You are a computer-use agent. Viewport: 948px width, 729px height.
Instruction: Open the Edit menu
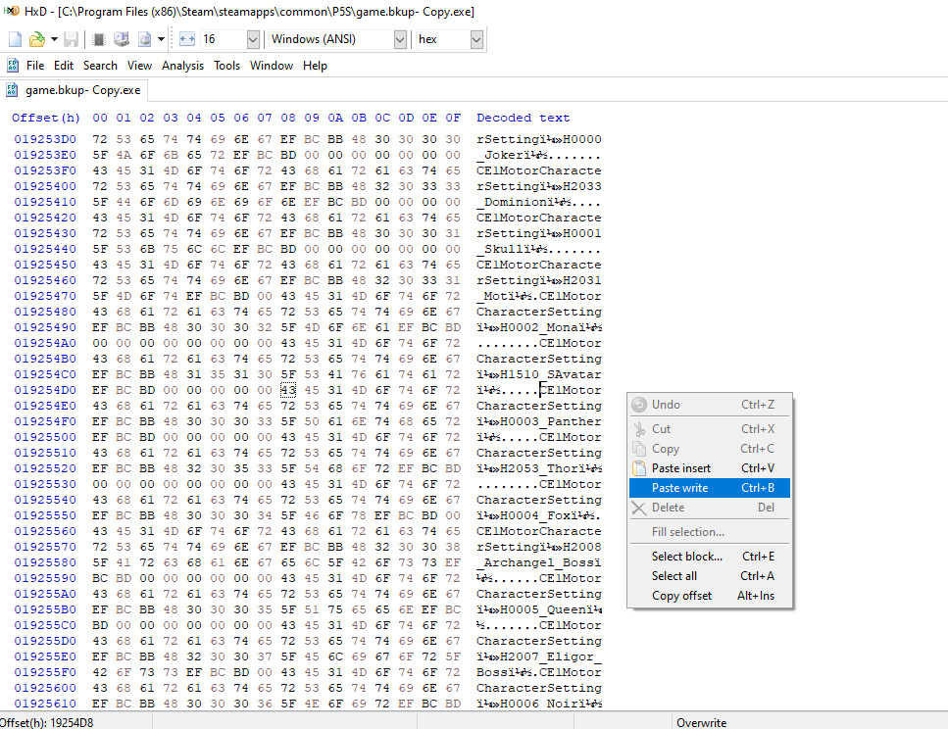pyautogui.click(x=64, y=66)
